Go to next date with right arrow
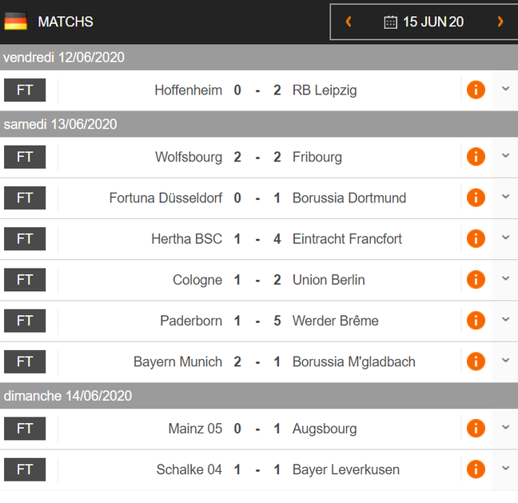The width and height of the screenshot is (518, 503). (x=500, y=22)
